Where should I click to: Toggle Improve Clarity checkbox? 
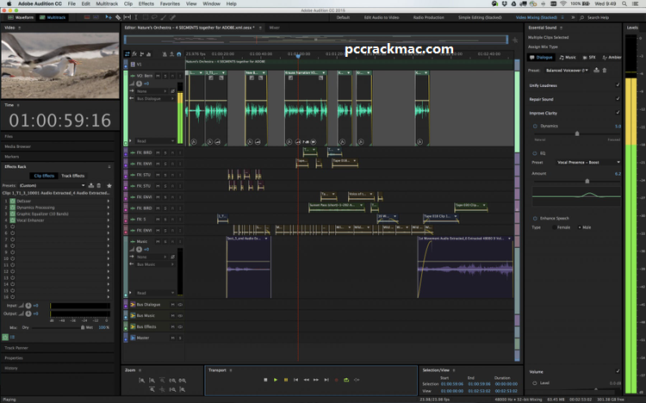tap(618, 113)
